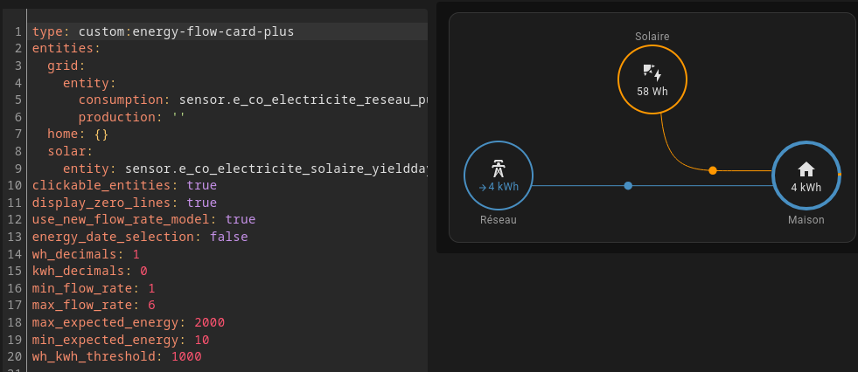Screen dimensions: 858x372
Task: Click the wh_kwh_threshold value 1000
Action: pos(186,356)
